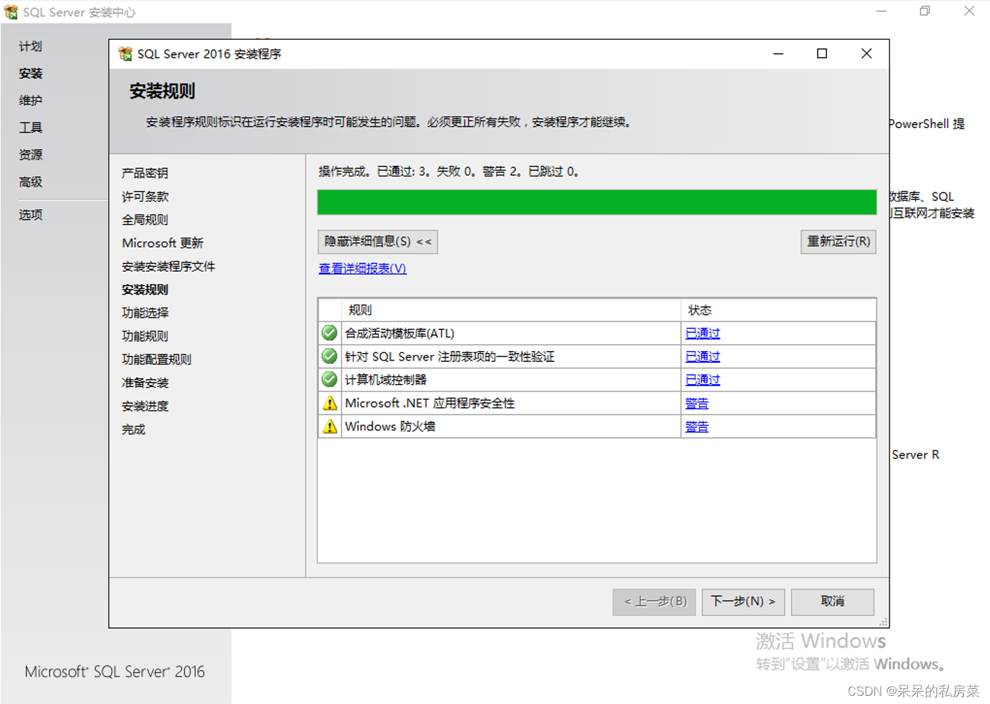990x704 pixels.
Task: Click the 操作完成 status summary text
Action: (449, 171)
